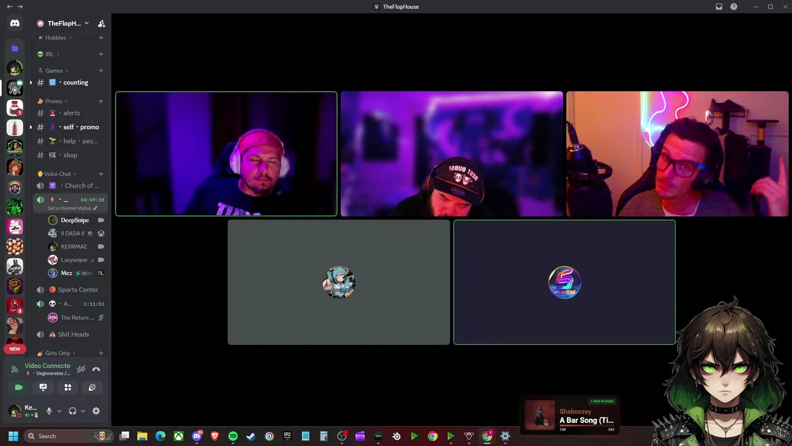This screenshot has height=446, width=792.
Task: Go back with the arrow
Action: coord(9,7)
